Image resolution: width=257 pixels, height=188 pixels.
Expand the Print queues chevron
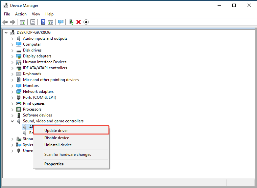click(x=12, y=104)
